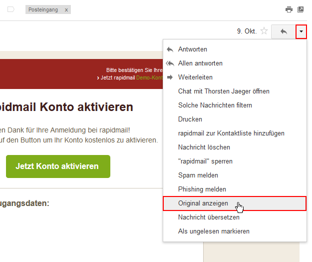Viewport: 312px width, 262px height.
Task: Click the 9. Okt. date text
Action: pyautogui.click(x=247, y=31)
